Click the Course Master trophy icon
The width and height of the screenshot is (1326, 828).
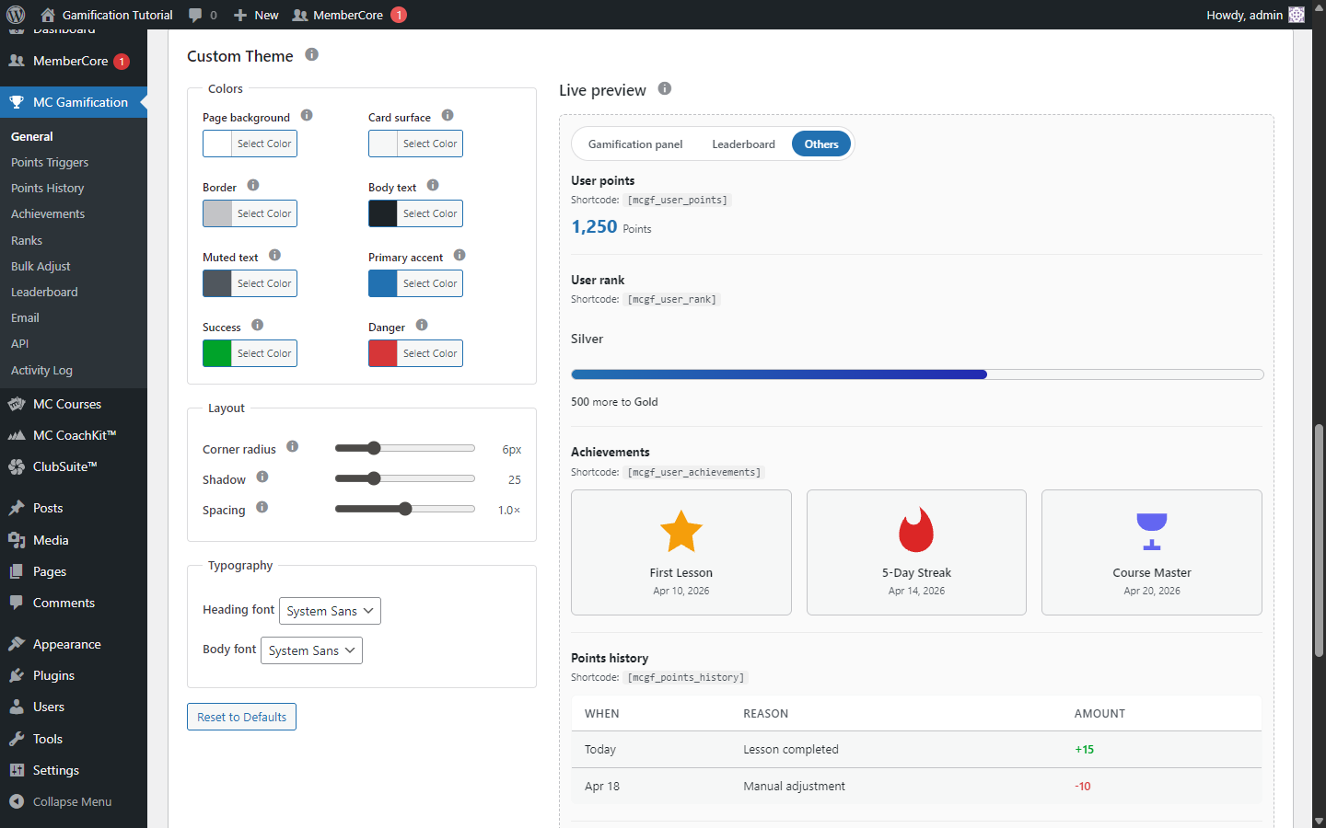pyautogui.click(x=1152, y=531)
